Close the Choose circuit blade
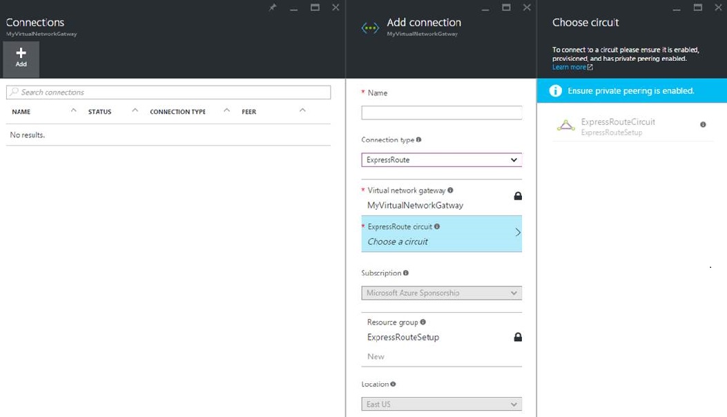727x417 pixels. (x=718, y=8)
